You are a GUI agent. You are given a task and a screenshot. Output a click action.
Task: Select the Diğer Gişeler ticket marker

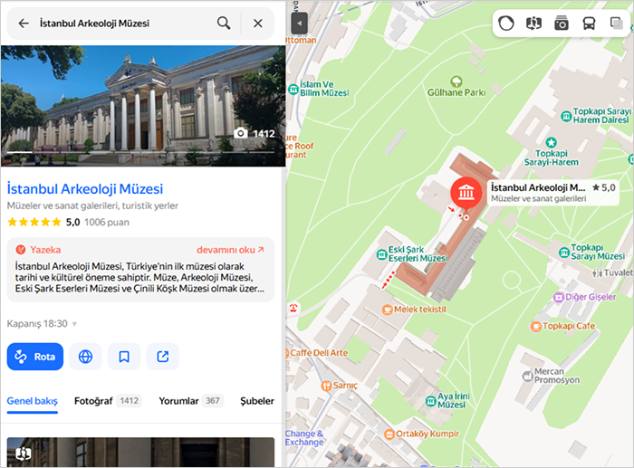click(x=559, y=298)
